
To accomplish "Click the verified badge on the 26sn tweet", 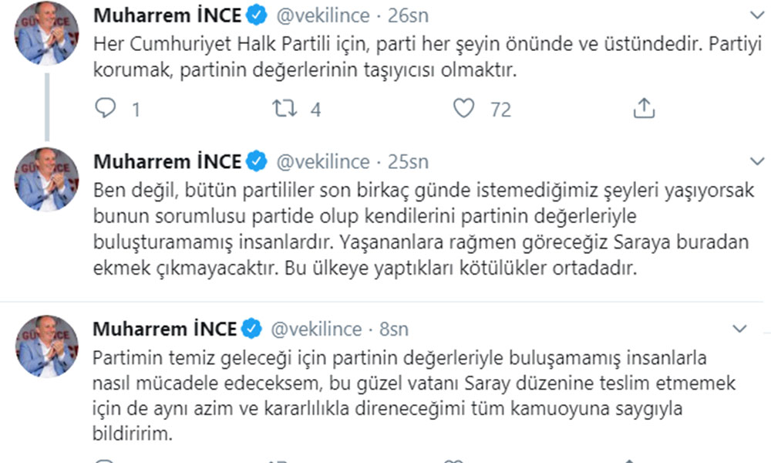I will click(257, 15).
